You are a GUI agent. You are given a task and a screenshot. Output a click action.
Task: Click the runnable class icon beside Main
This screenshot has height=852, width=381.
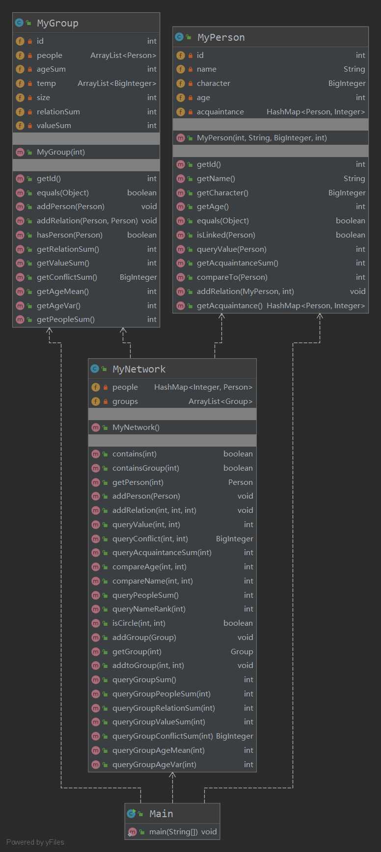tap(131, 813)
